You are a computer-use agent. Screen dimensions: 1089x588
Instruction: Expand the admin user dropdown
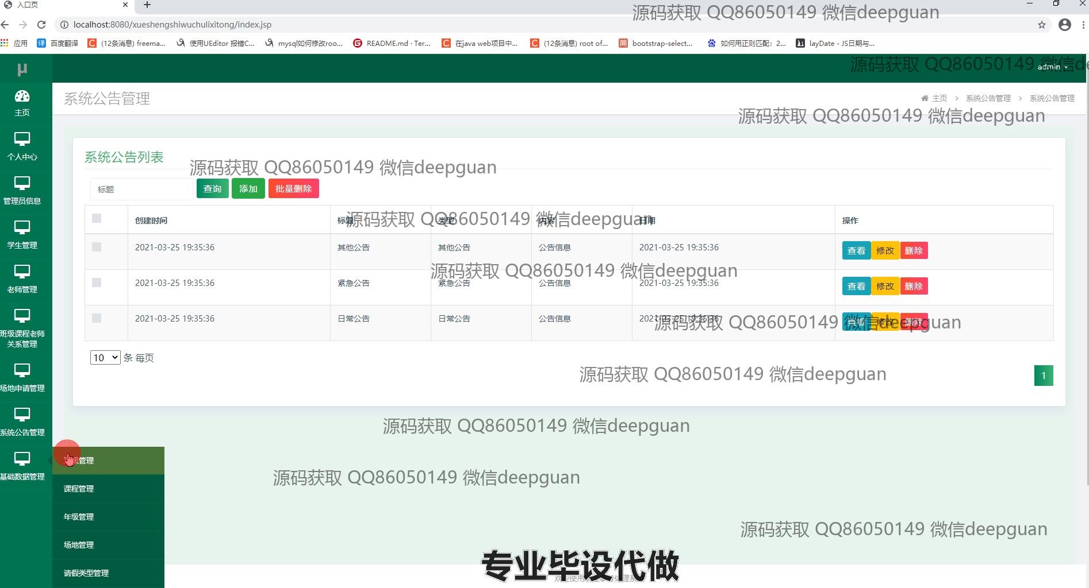click(1052, 67)
